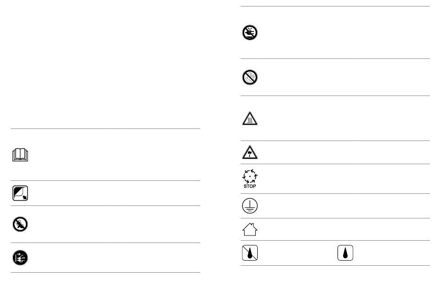Screen dimensions: 441x307
Task: Click the house indoor-use icon
Action: [250, 229]
